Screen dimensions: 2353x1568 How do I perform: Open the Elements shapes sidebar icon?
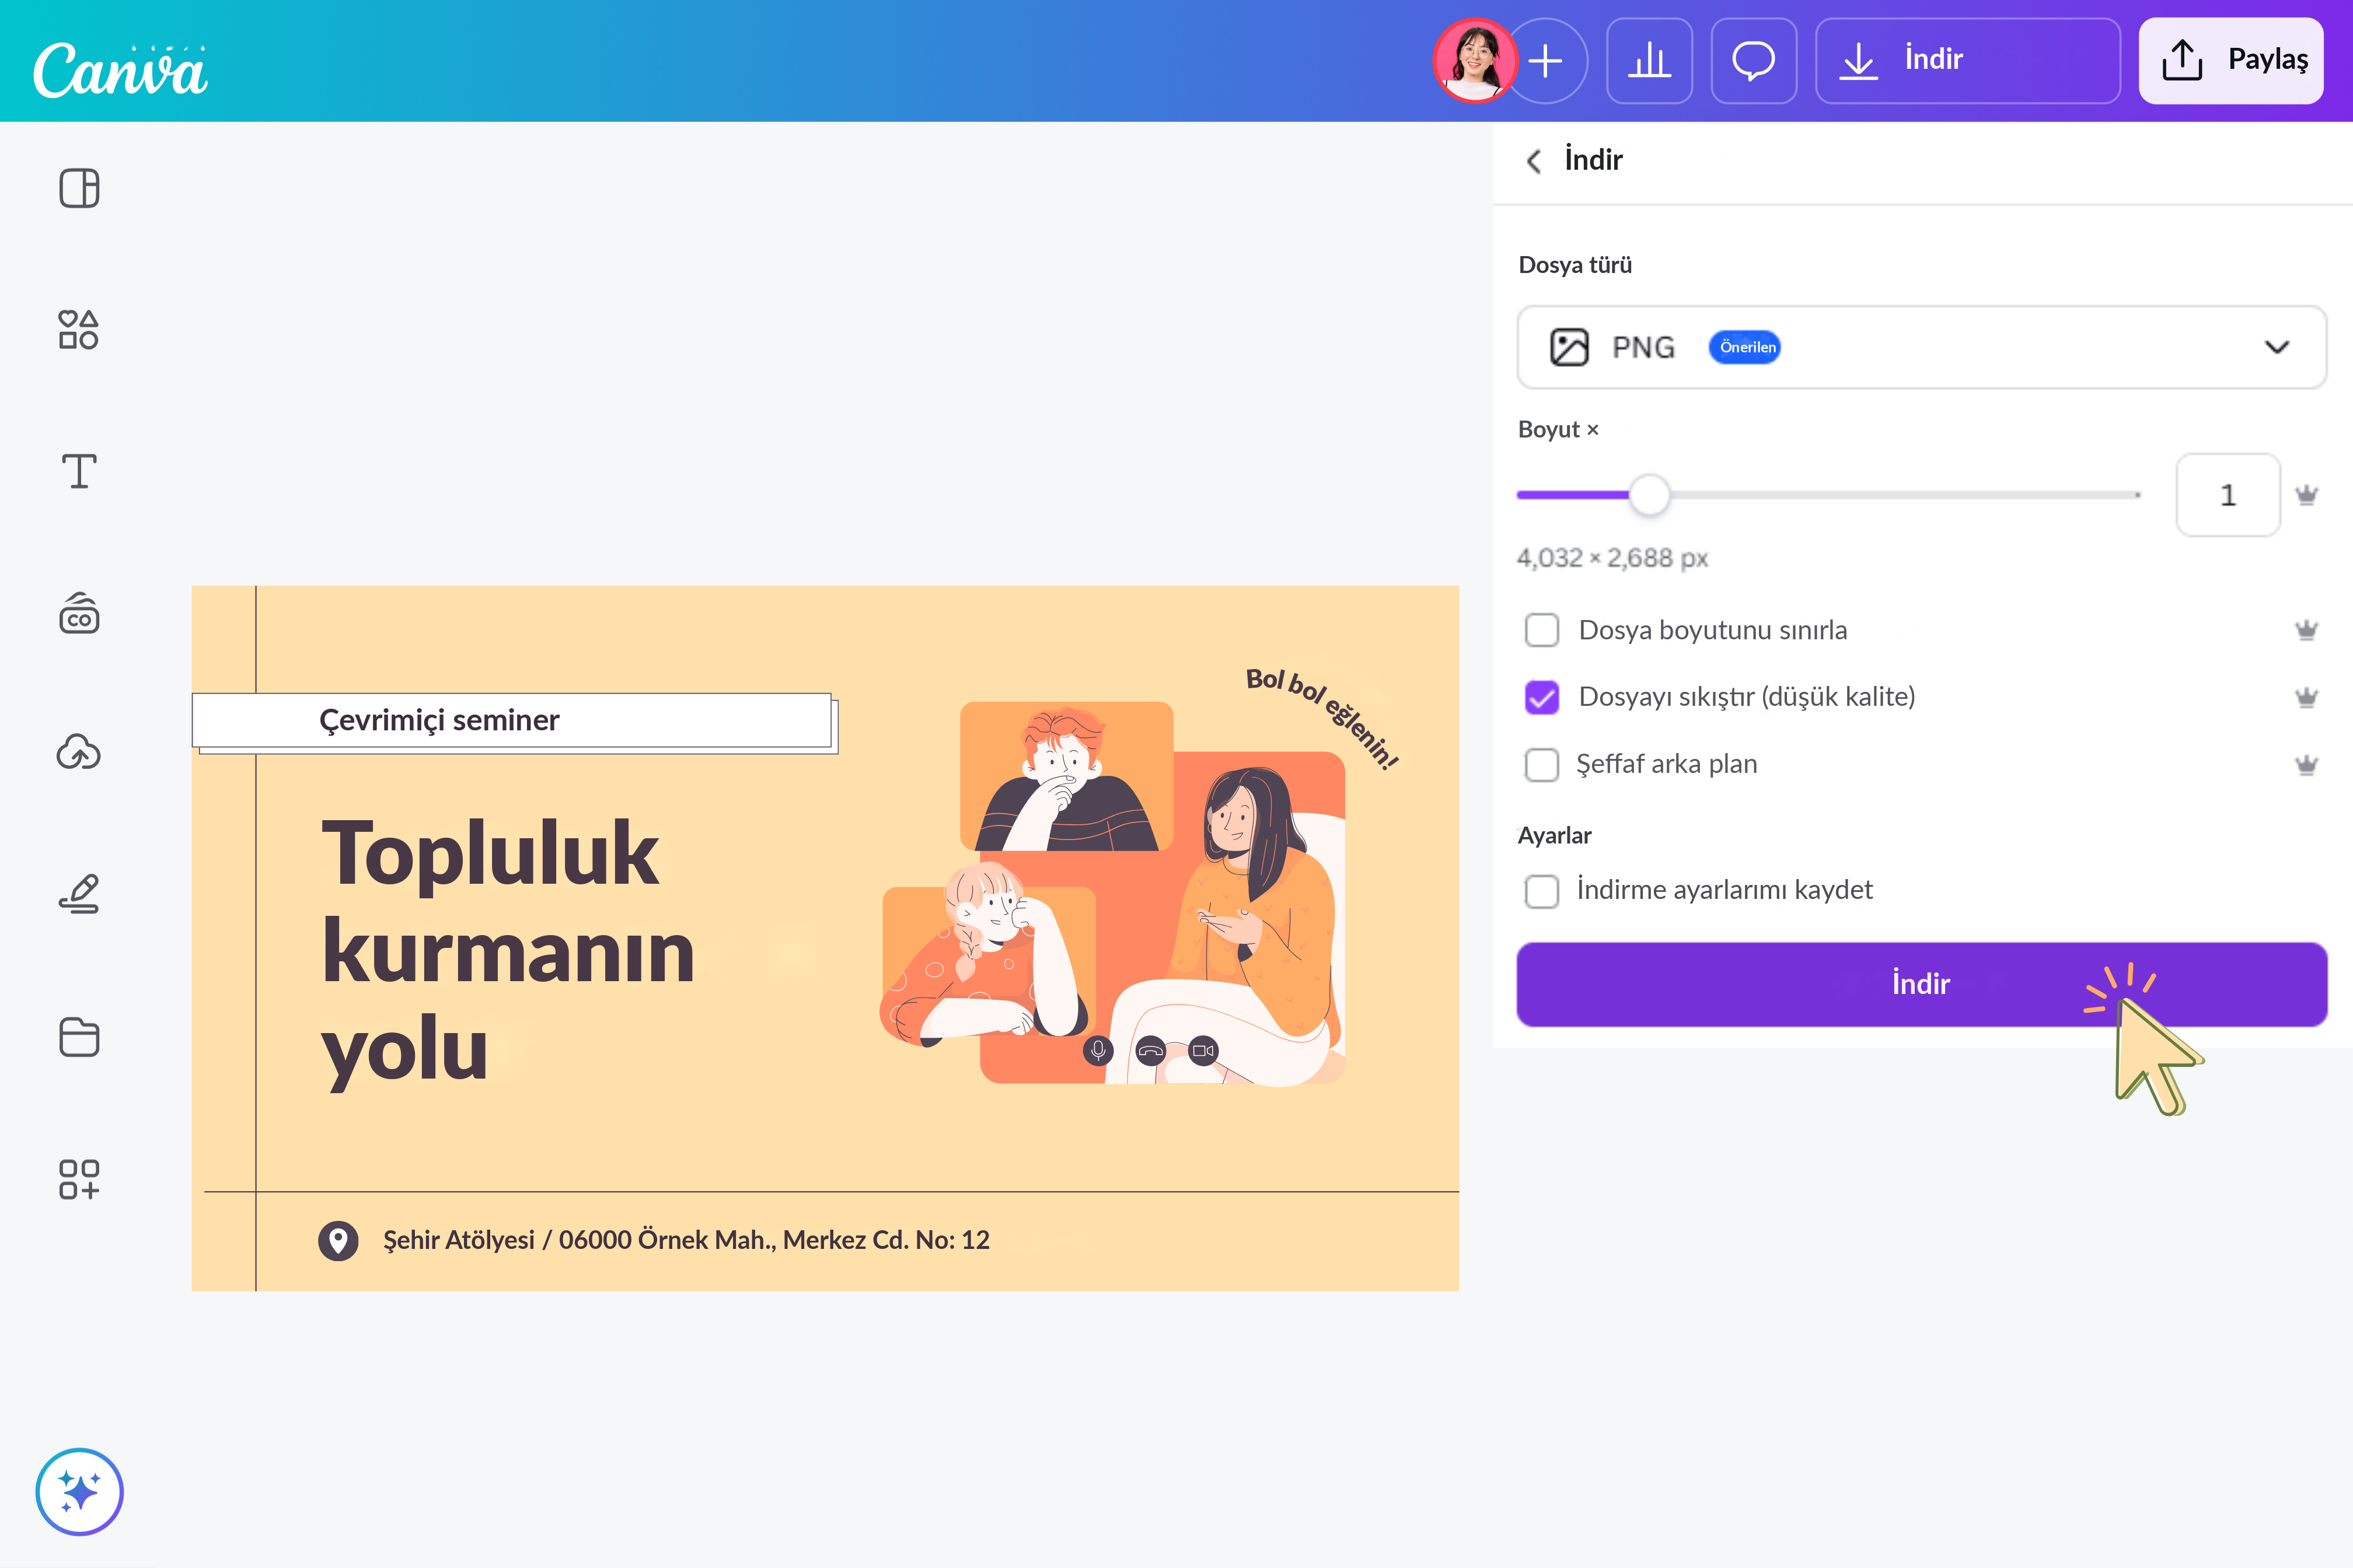coord(79,329)
